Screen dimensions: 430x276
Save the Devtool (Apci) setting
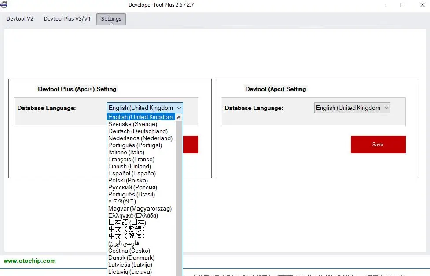378,145
